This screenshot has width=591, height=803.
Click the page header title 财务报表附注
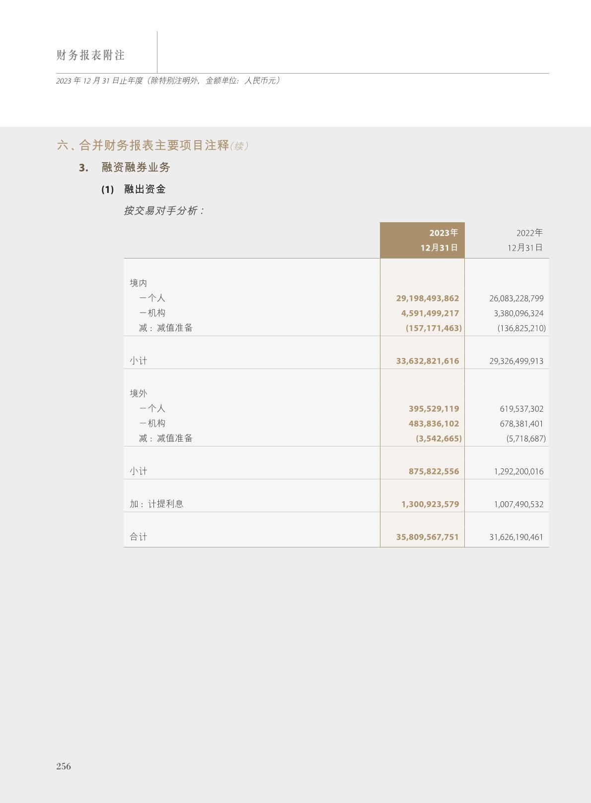(90, 55)
